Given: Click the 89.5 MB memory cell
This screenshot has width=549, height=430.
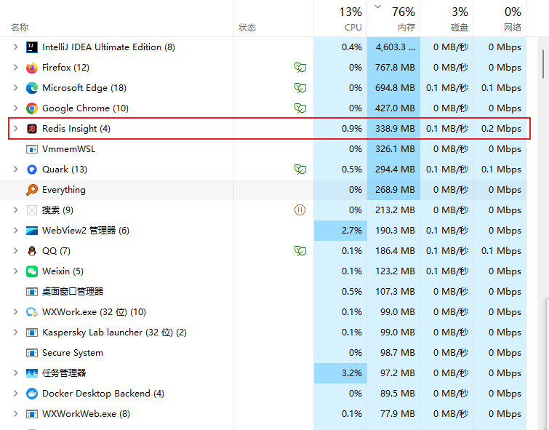Looking at the screenshot, I should click(393, 394).
